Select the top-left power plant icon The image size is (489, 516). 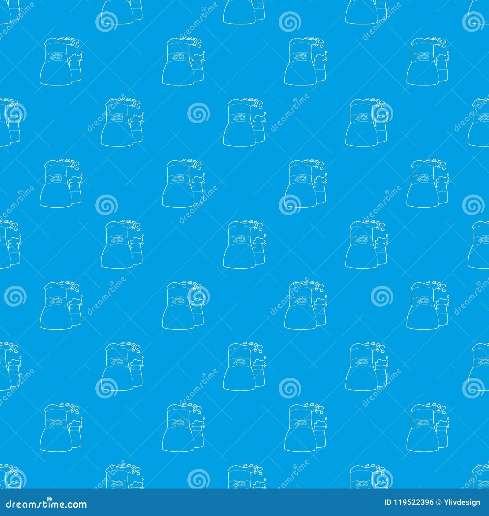point(61,61)
